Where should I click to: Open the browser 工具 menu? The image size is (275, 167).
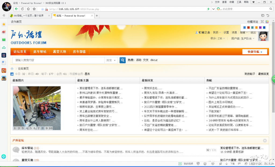click(x=239, y=2)
